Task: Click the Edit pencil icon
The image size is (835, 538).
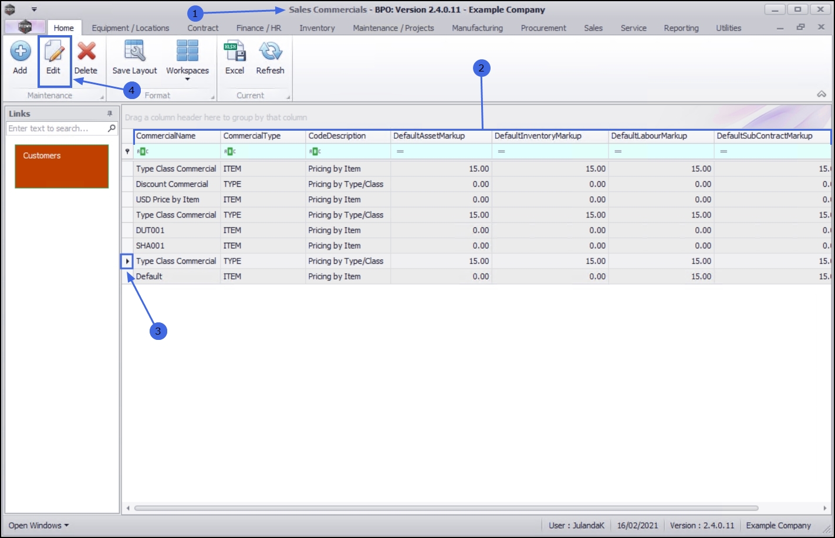Action: tap(53, 52)
